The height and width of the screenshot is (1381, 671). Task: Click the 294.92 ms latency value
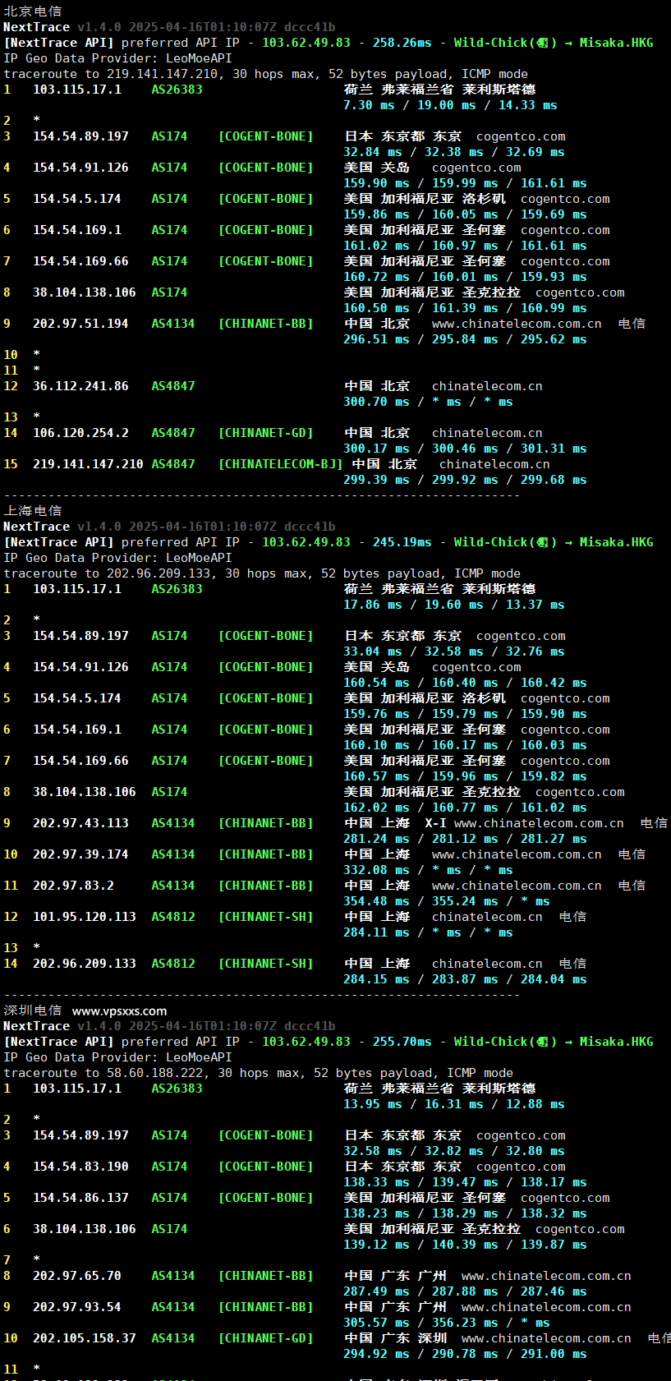pyautogui.click(x=376, y=1354)
